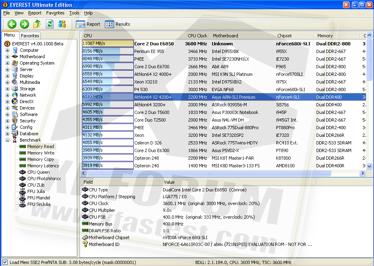Select the Motherboard tree icon
This screenshot has width=374, height=266.
(15, 57)
